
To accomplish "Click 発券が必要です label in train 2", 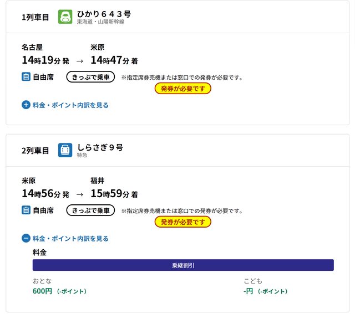I will (x=182, y=222).
